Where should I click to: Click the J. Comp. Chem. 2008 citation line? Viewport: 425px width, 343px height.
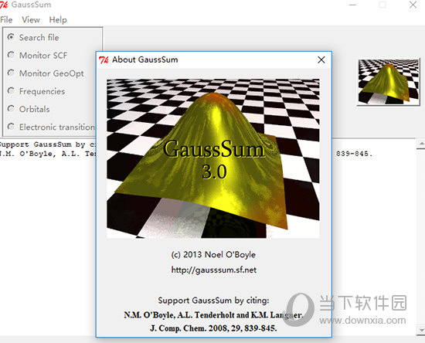pos(213,328)
